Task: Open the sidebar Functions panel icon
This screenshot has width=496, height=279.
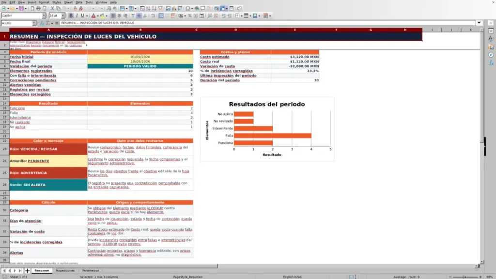Action: [491, 63]
